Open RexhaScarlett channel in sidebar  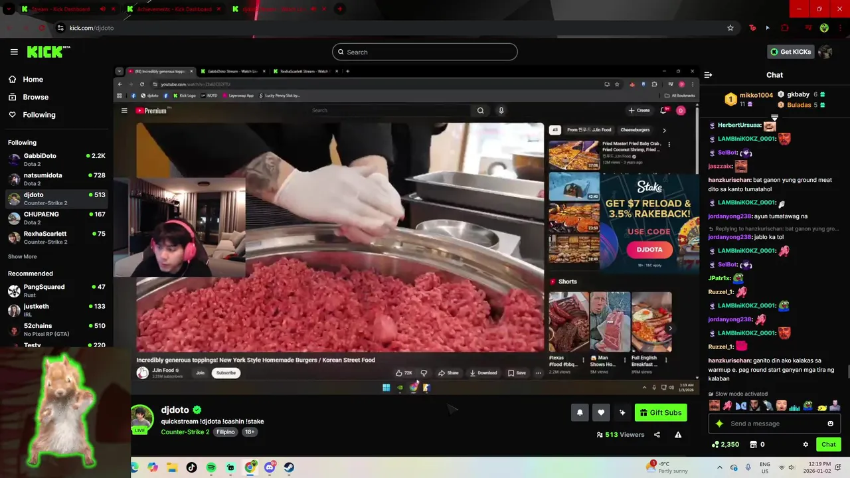coord(56,238)
